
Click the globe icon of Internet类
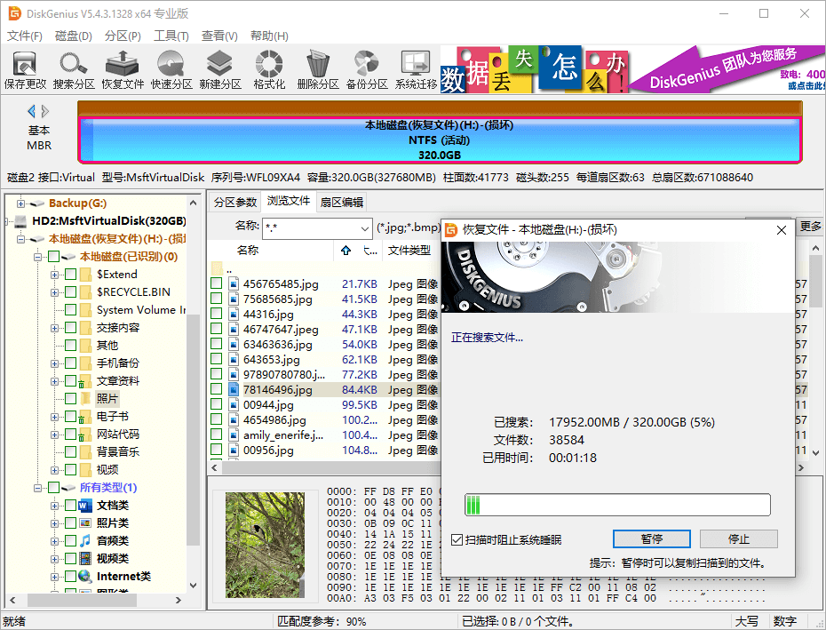(85, 576)
